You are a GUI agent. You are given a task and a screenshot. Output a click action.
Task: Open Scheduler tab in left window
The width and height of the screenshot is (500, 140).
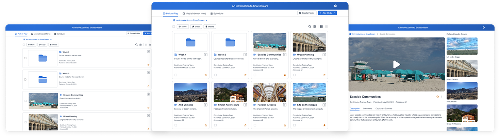tap(60, 34)
